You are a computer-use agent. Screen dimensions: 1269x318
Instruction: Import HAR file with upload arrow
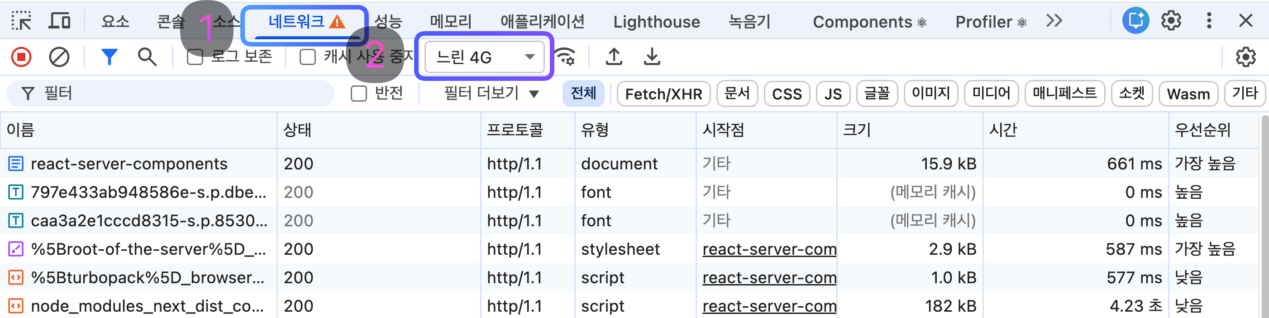[x=614, y=57]
